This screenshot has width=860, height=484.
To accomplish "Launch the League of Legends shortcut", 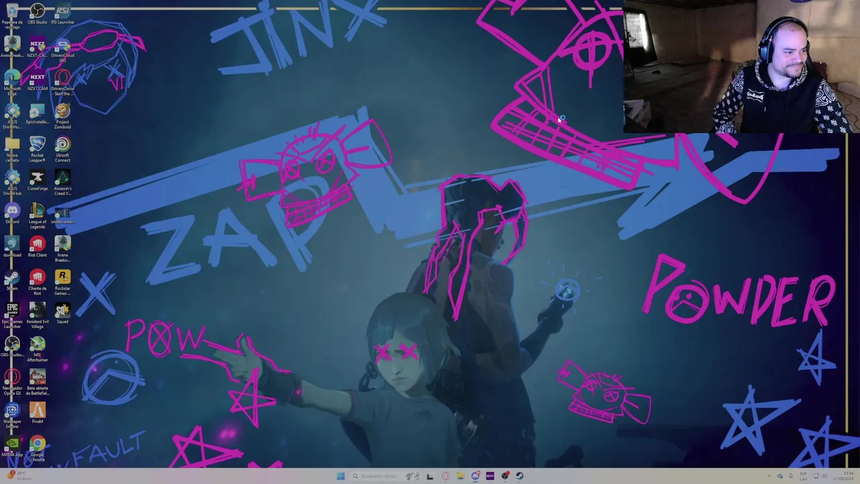I will (37, 215).
